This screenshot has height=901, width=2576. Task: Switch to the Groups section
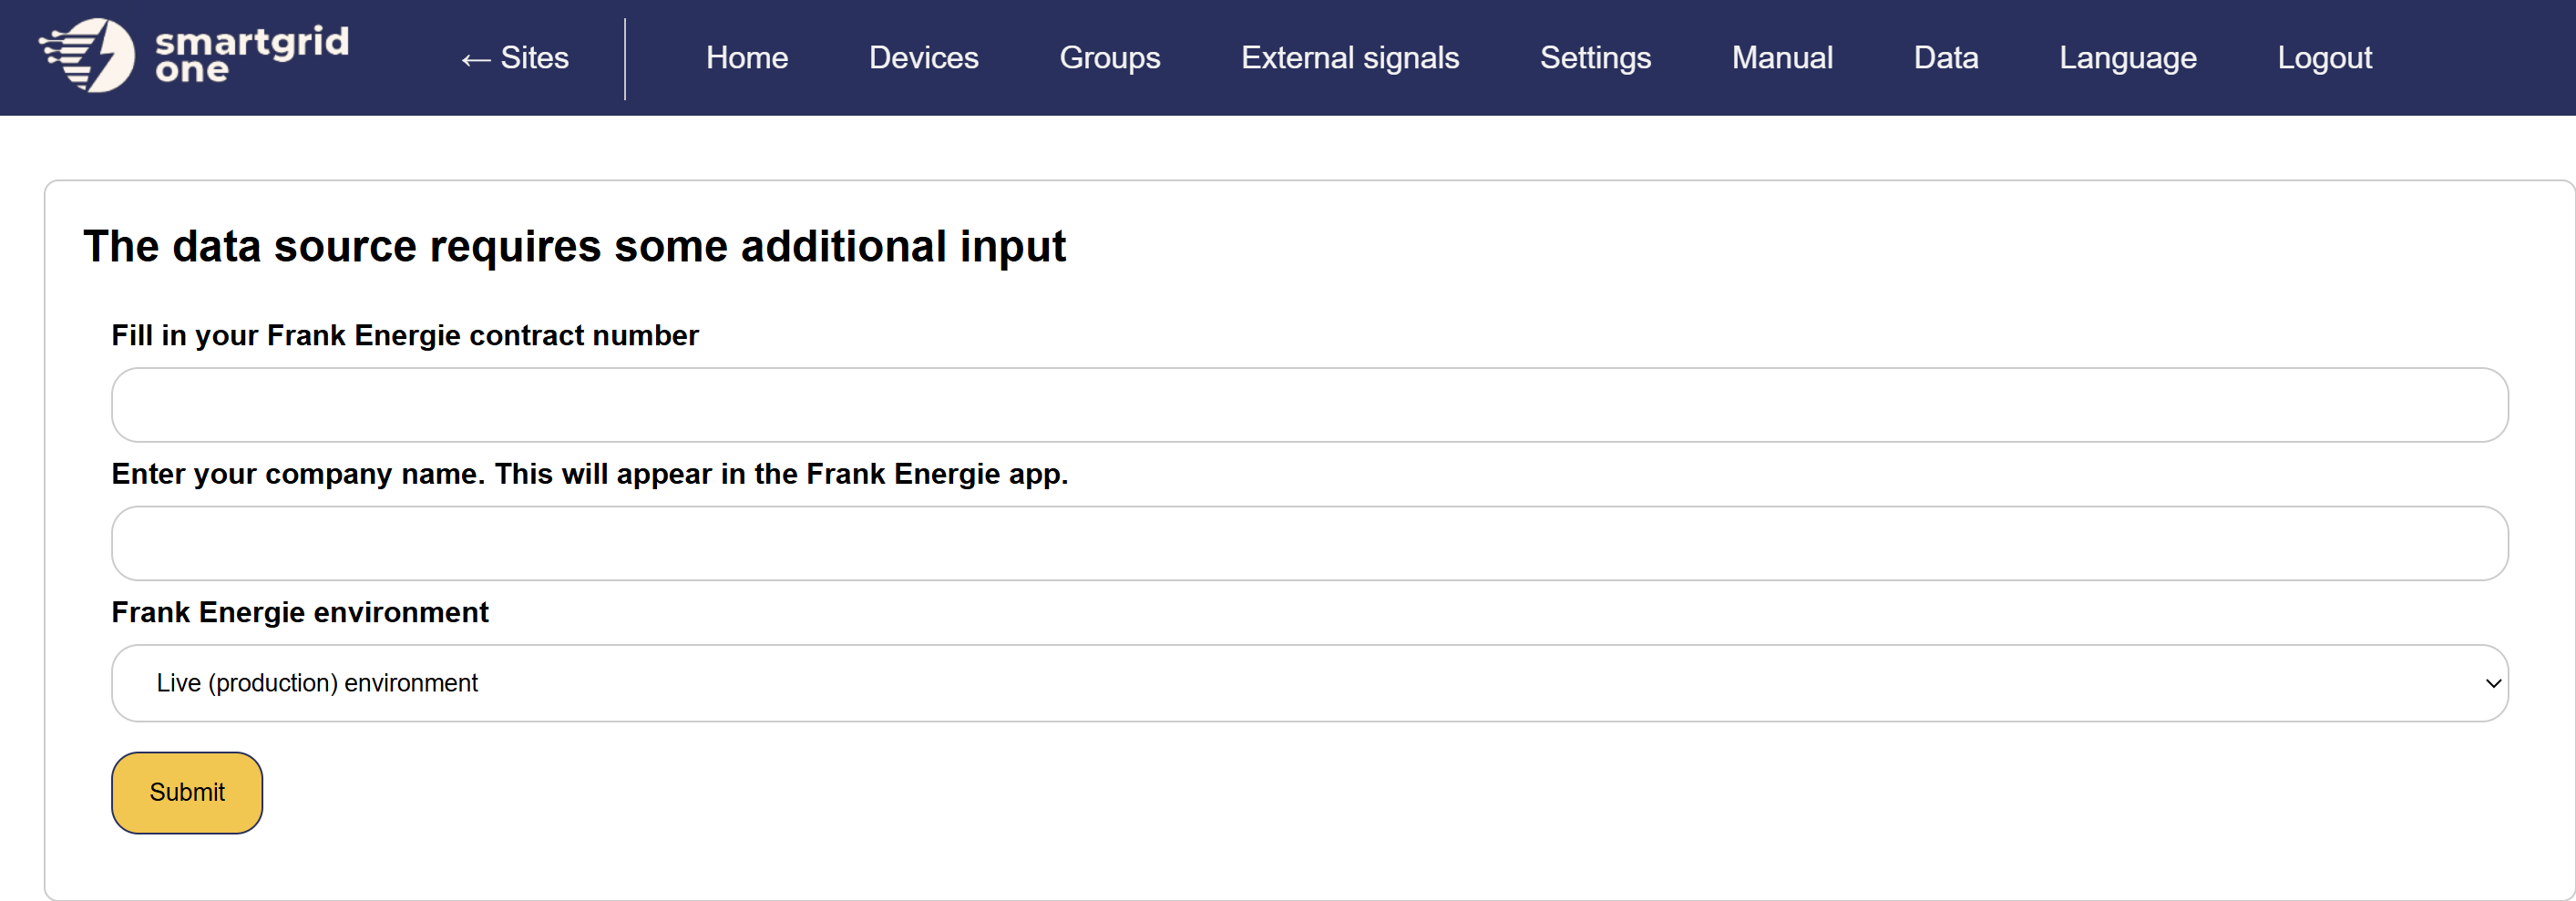click(1109, 58)
